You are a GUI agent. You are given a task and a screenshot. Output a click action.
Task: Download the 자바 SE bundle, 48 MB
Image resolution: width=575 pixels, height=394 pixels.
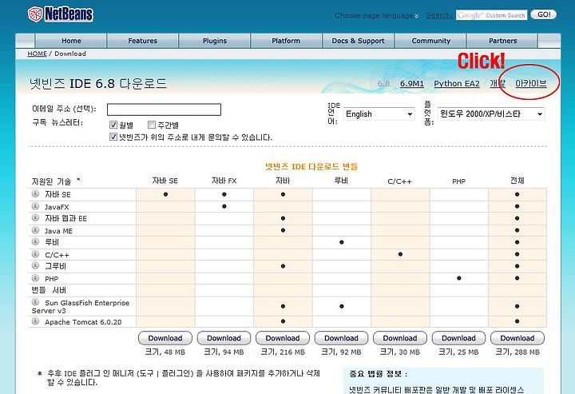click(x=165, y=338)
